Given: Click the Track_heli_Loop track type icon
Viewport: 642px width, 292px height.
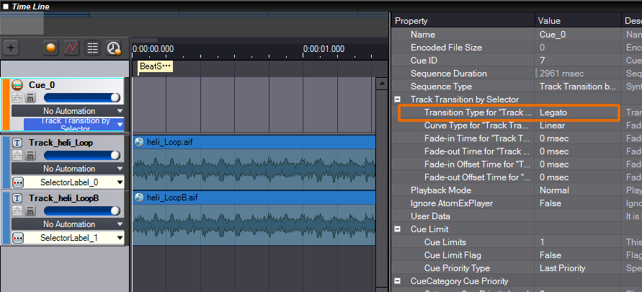Looking at the screenshot, I should [18, 142].
